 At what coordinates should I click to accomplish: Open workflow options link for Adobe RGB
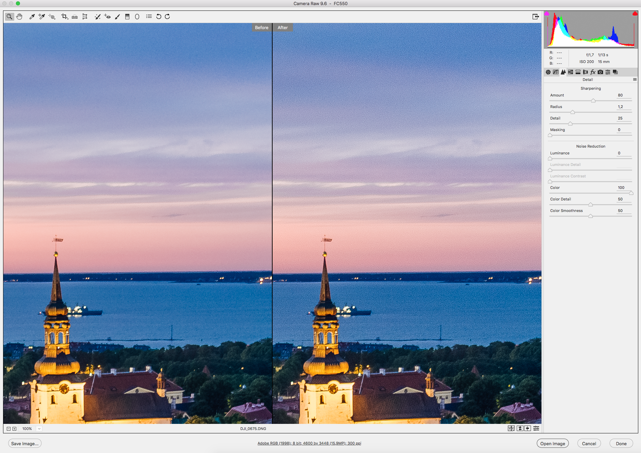[309, 443]
